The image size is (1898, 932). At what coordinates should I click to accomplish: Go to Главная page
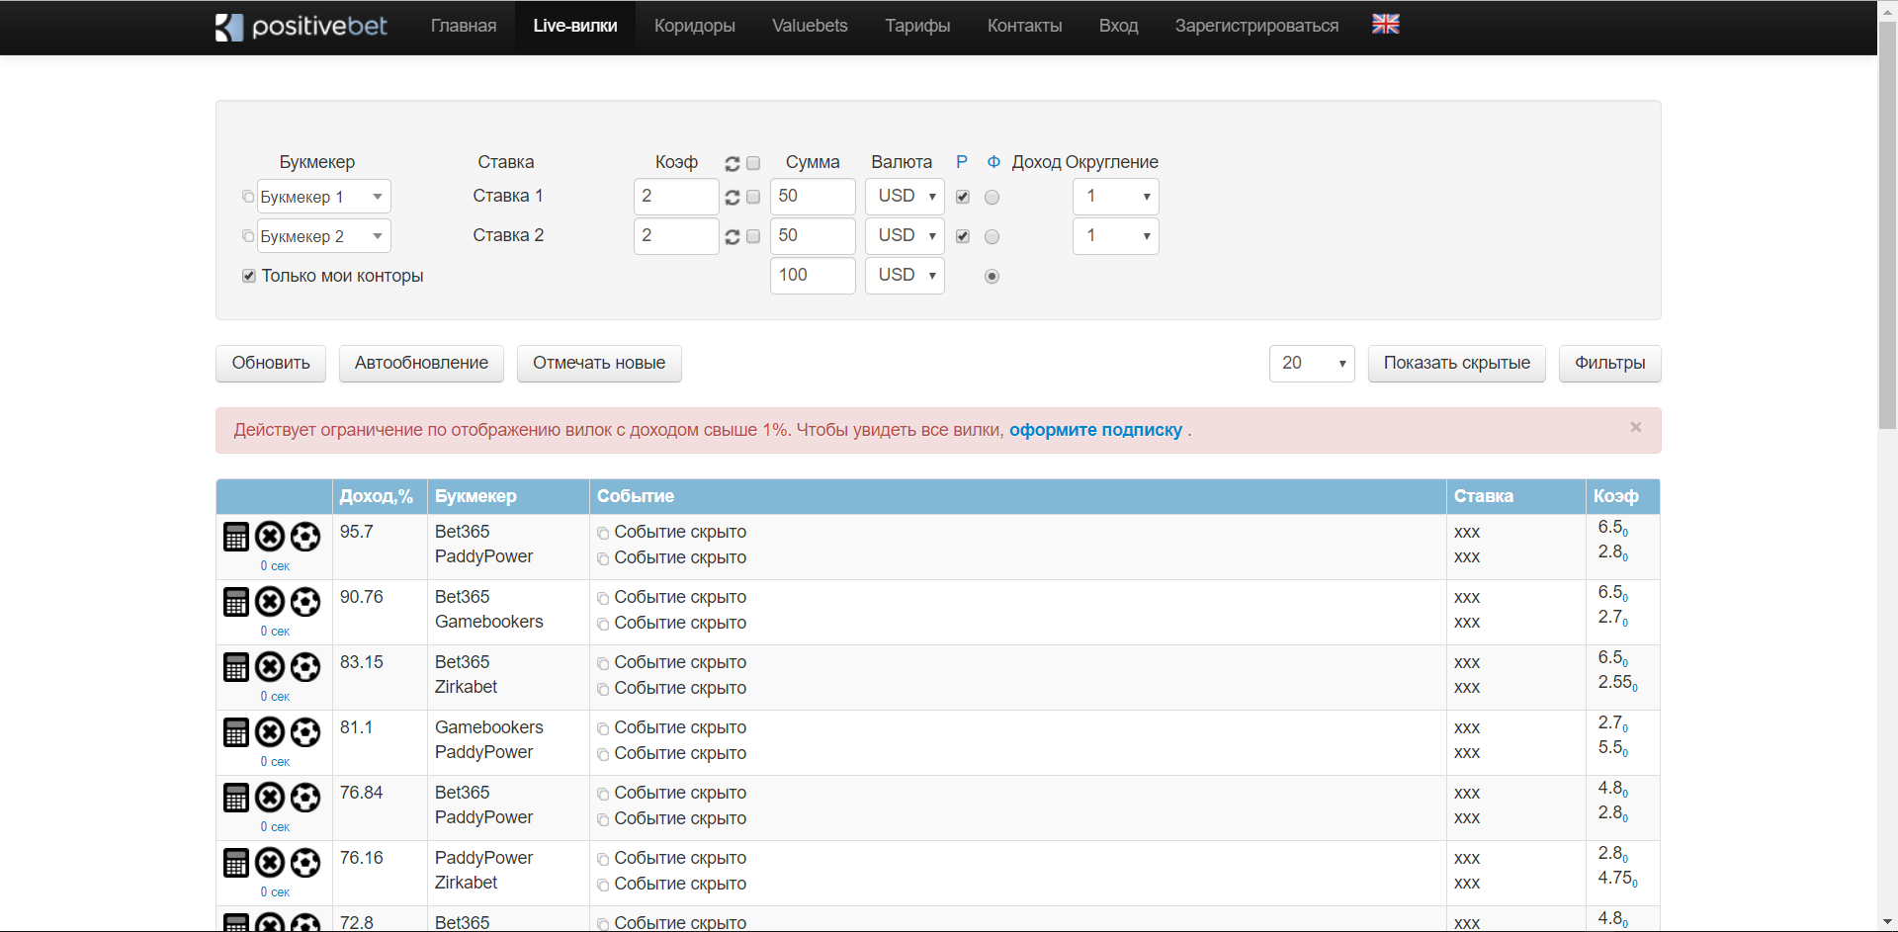point(464,26)
